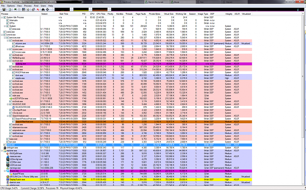Open the Help menu
Image resolution: width=306 pixels, height=190 pixels.
(x=51, y=6)
